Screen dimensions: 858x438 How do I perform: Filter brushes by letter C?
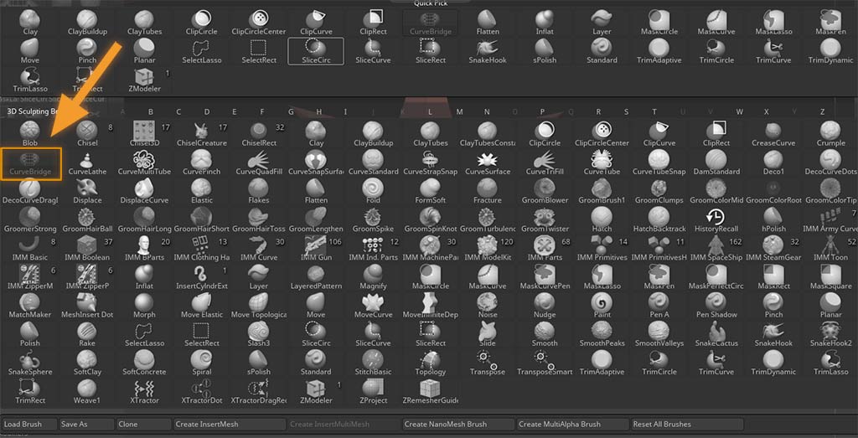(x=178, y=111)
